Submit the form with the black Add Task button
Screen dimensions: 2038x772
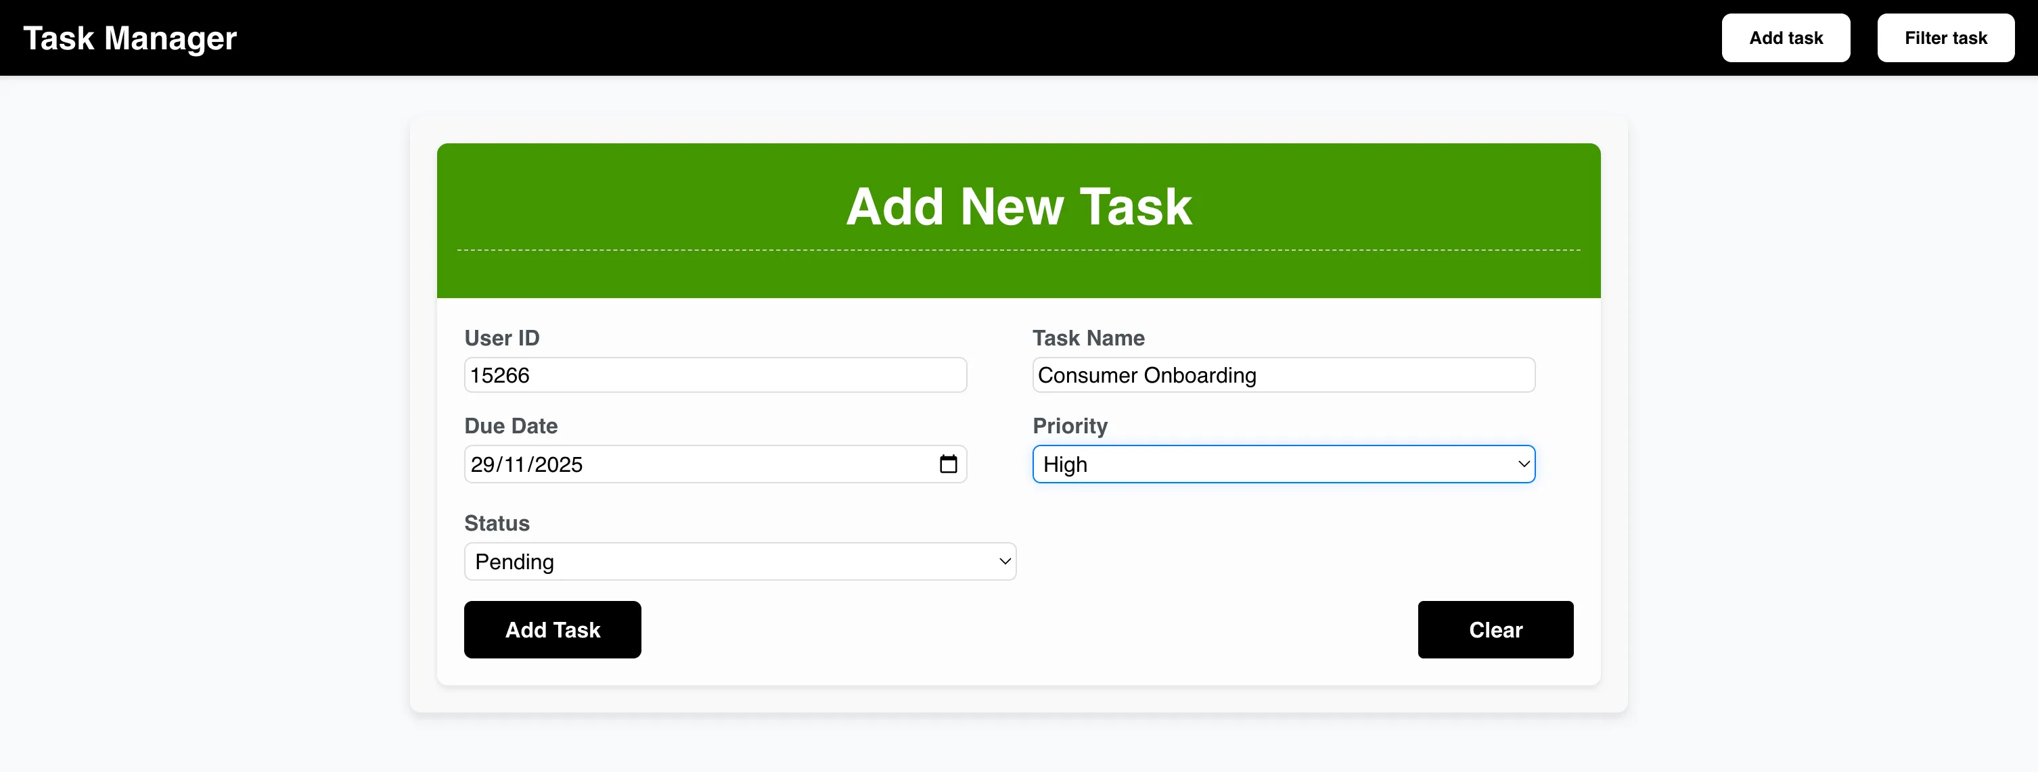tap(552, 630)
